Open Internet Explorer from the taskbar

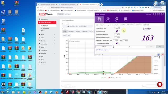[8, 92]
